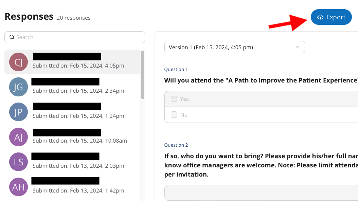Check the No checkbox for Question 1
Screen dimensions: 358x201
coord(174,115)
